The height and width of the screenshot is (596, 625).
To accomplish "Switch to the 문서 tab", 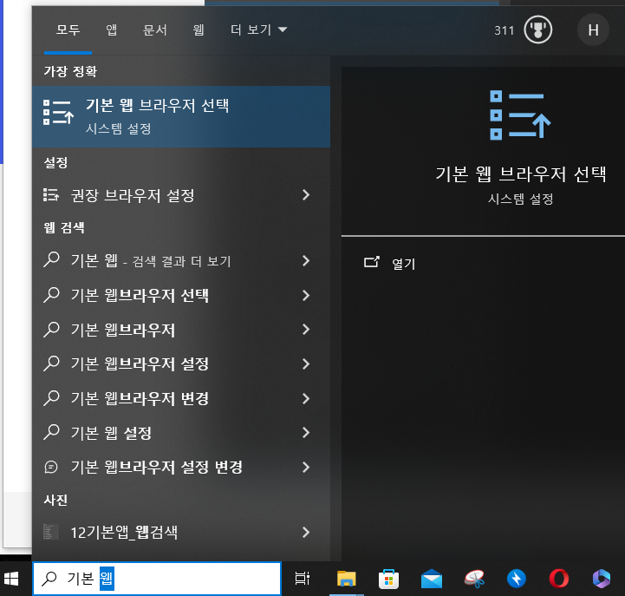I will pos(154,29).
